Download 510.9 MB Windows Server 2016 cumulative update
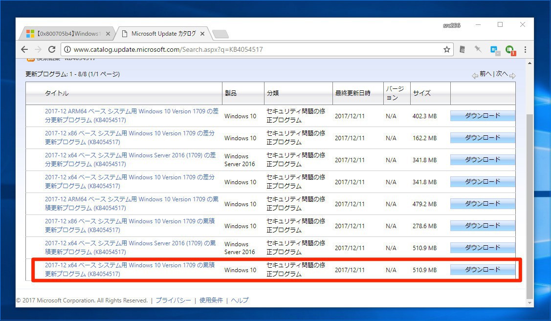Image resolution: width=551 pixels, height=321 pixels. [483, 248]
